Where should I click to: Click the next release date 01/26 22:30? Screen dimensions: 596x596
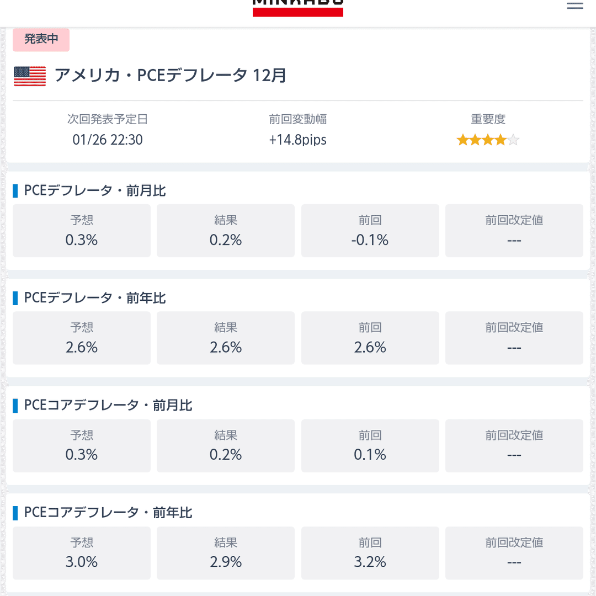pos(108,140)
